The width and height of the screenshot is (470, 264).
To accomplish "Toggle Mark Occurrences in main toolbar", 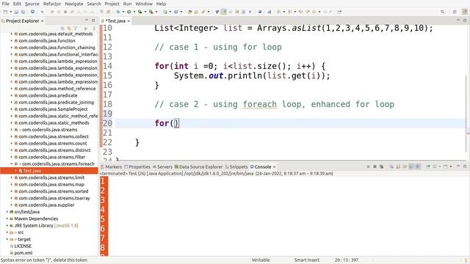I will 223,12.
